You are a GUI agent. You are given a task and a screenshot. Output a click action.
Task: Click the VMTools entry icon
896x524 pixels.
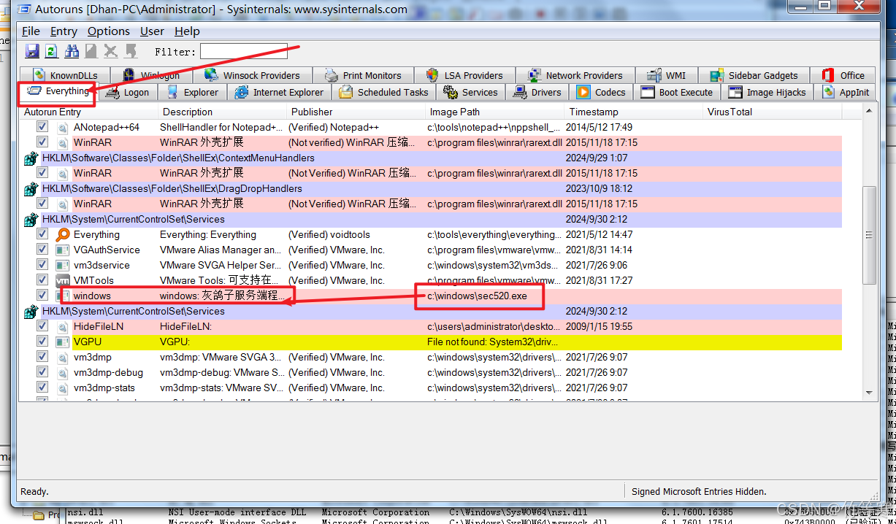(x=63, y=281)
